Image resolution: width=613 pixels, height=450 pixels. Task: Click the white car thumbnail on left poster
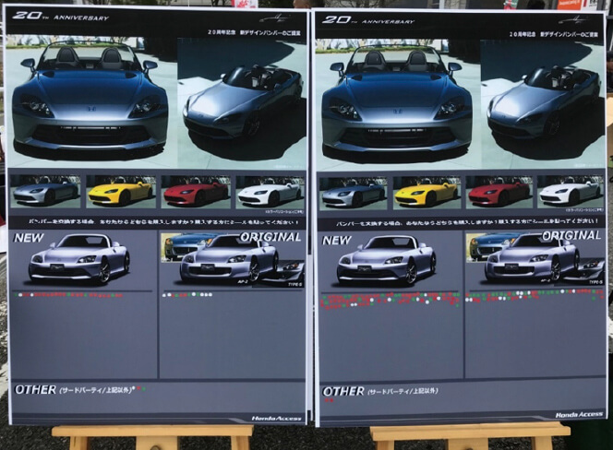click(270, 193)
